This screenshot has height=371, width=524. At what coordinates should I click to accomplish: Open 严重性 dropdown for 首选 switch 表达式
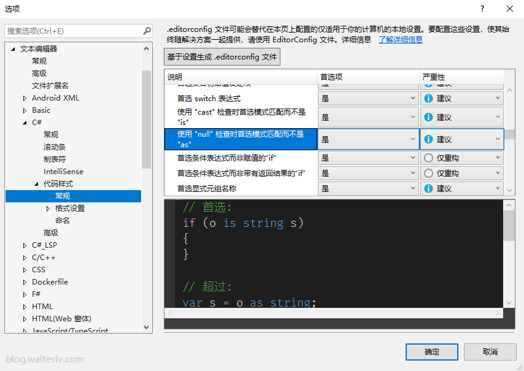click(462, 99)
